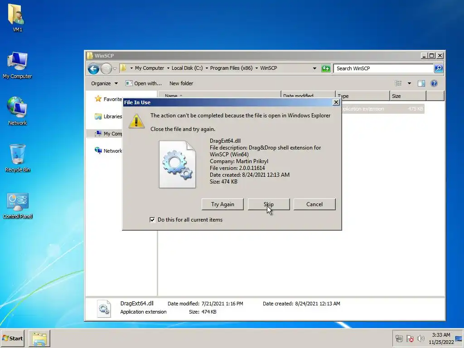Click the Action Center flag tray icon
This screenshot has width=464, height=348.
pyautogui.click(x=410, y=338)
